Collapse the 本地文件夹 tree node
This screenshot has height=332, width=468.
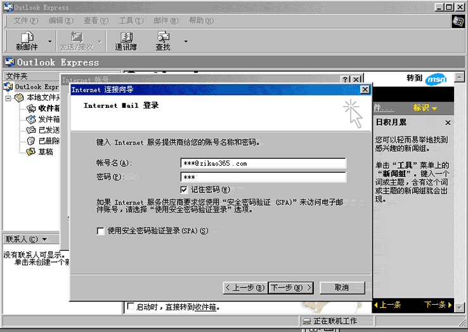(8, 98)
